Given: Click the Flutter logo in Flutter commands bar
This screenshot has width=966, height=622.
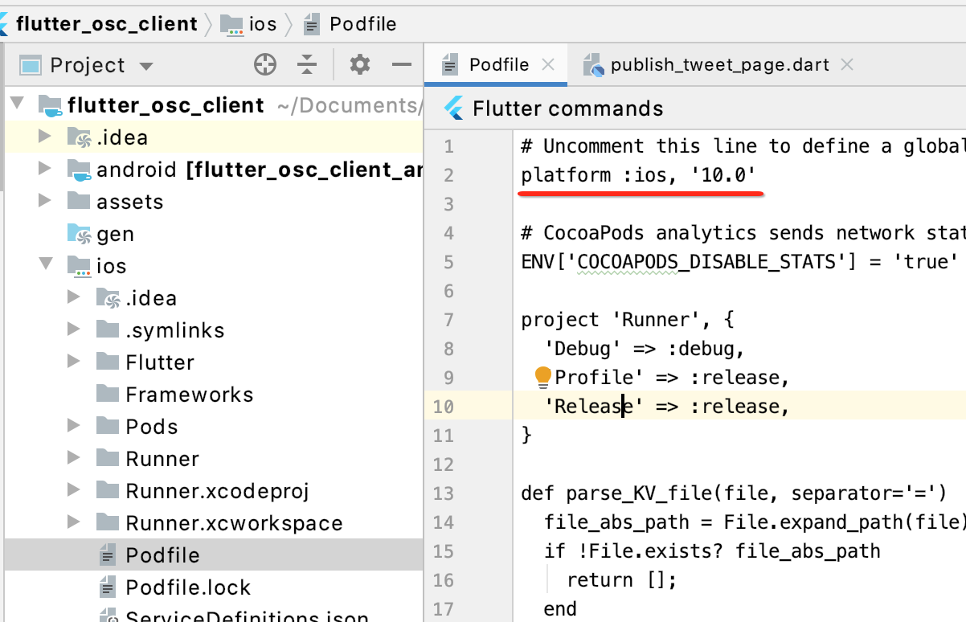Looking at the screenshot, I should pyautogui.click(x=454, y=108).
